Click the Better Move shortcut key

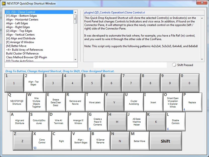[140, 141]
